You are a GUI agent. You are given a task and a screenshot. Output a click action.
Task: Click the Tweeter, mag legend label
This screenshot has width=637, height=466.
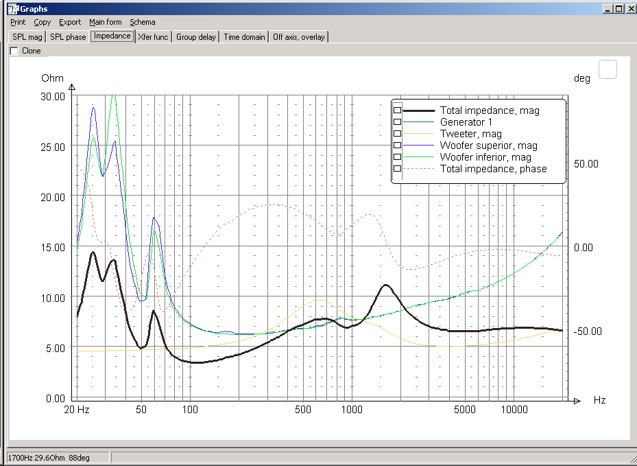pos(471,134)
